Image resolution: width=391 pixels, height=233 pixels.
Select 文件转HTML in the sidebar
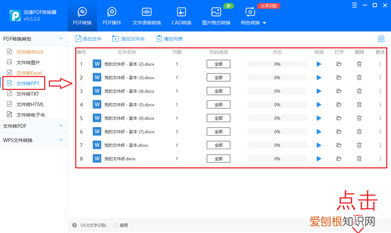click(30, 105)
